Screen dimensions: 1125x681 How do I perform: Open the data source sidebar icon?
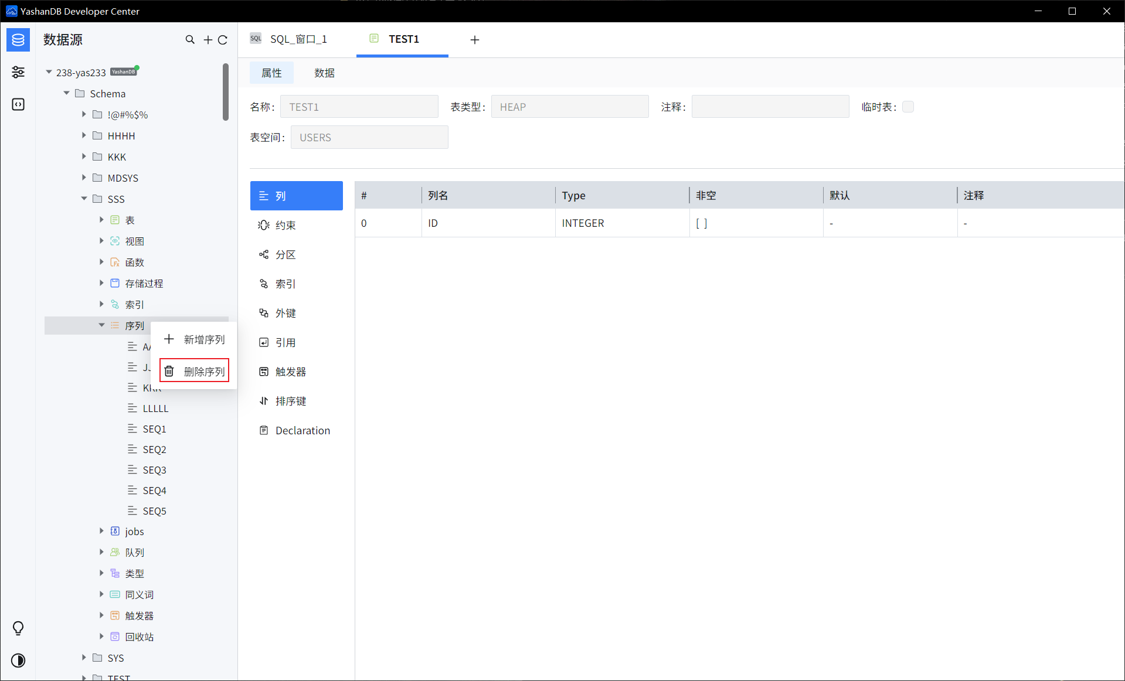18,40
